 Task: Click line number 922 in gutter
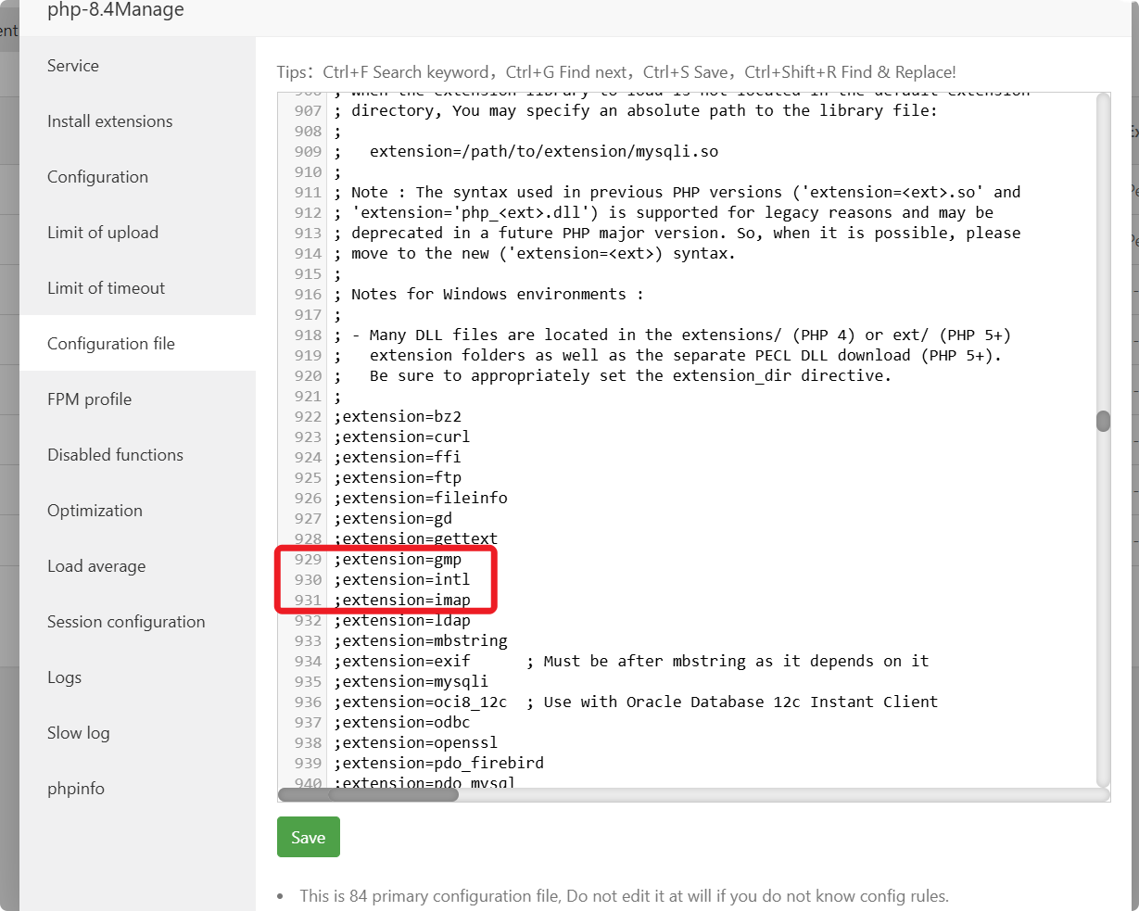click(308, 416)
